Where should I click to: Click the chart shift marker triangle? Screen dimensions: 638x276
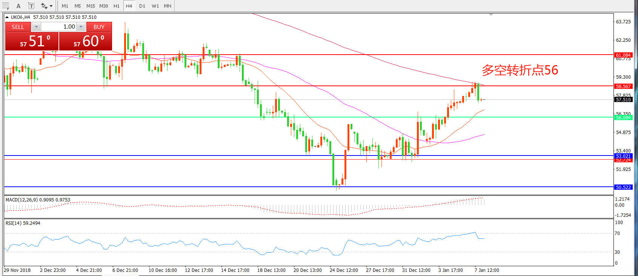pos(491,15)
